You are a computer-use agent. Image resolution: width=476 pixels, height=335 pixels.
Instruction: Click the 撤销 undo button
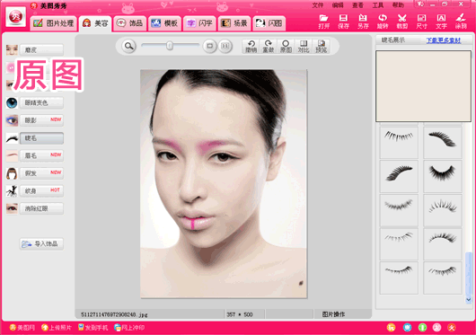pos(251,46)
